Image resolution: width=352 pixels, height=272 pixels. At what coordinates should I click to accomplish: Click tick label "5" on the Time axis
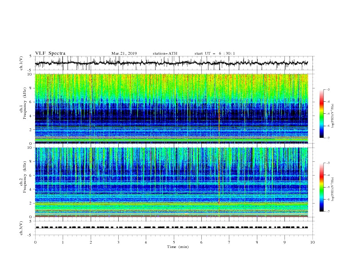(x=174, y=242)
